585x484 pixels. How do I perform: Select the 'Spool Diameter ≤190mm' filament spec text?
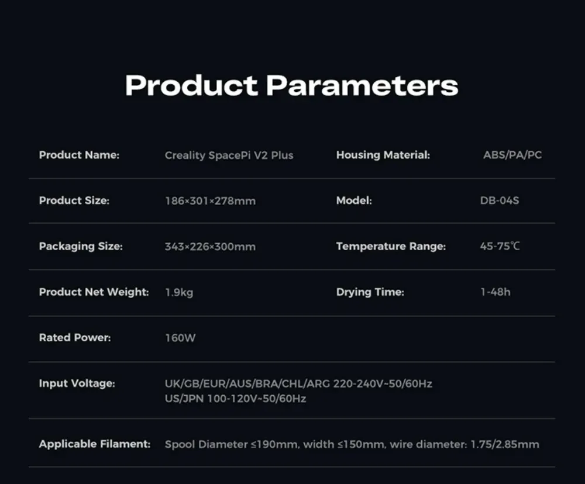click(x=232, y=444)
